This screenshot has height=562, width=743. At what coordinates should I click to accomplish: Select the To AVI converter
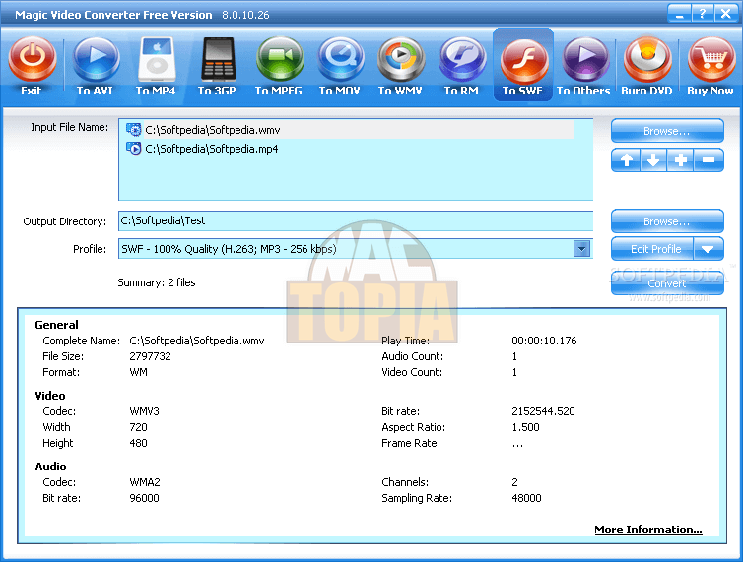coord(97,60)
